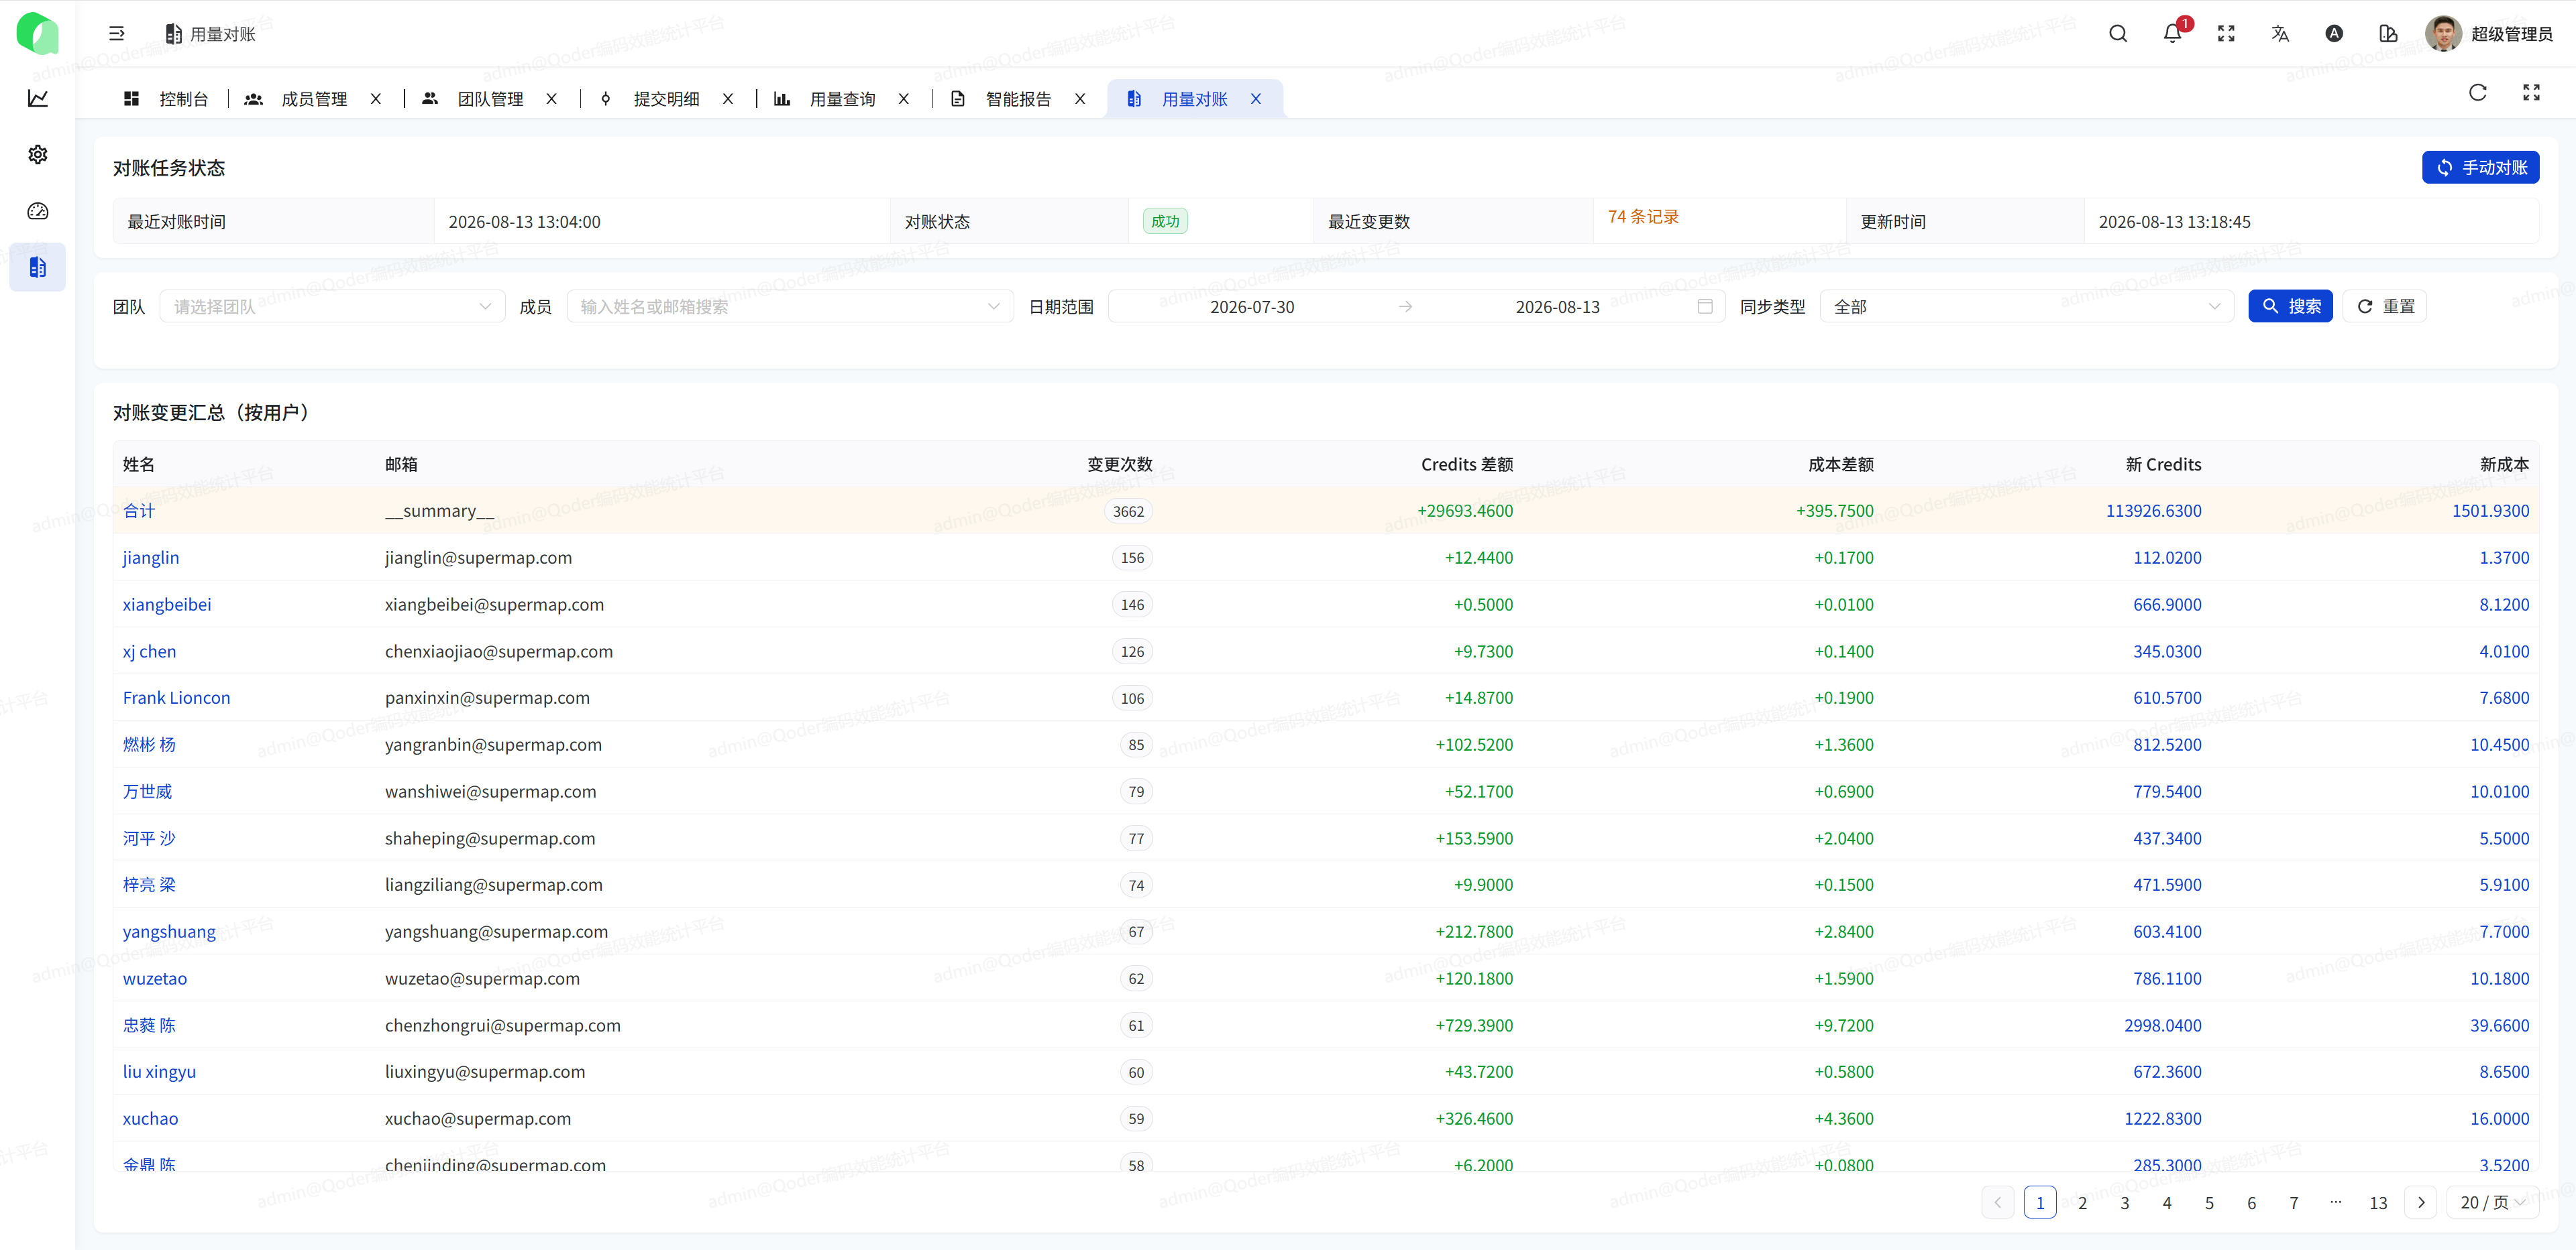The image size is (2576, 1250).
Task: Collapse the sidebar menu toggle icon
Action: coord(117,34)
